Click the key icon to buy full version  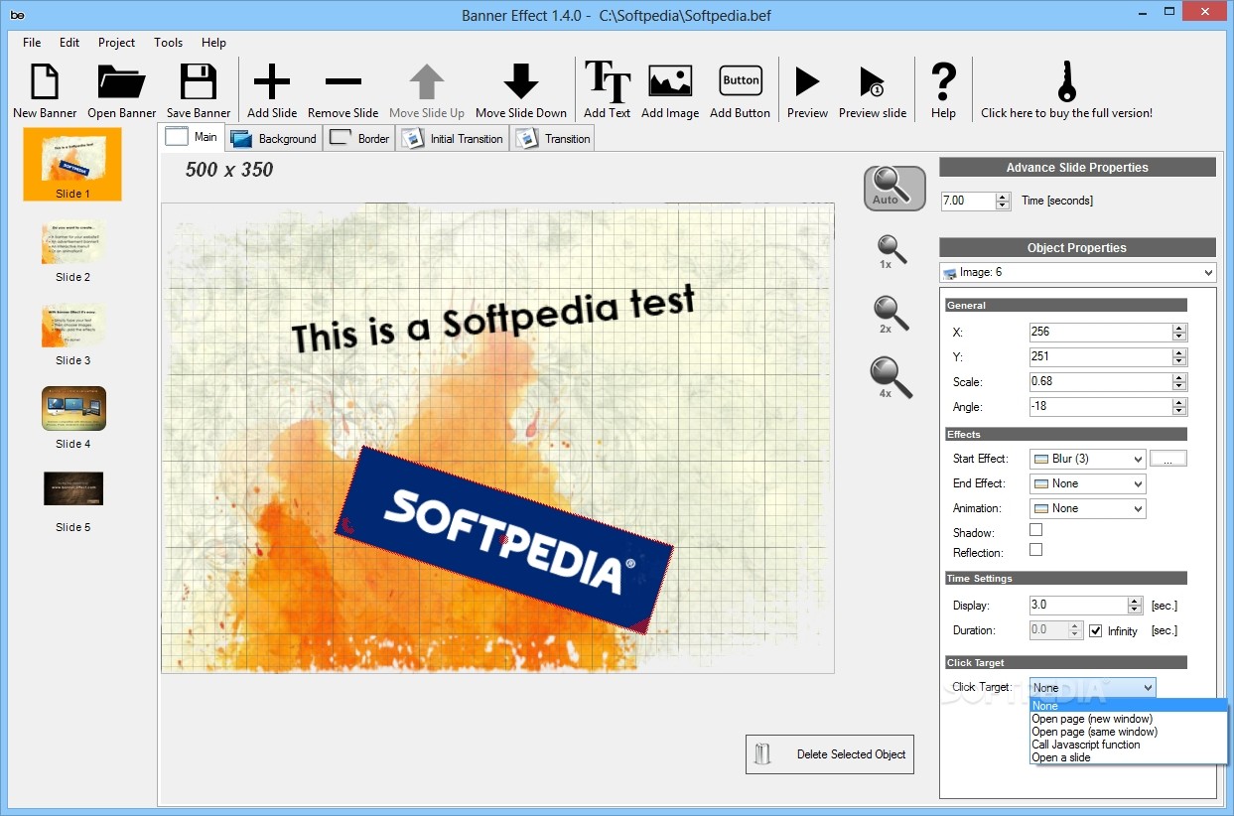click(x=1067, y=81)
